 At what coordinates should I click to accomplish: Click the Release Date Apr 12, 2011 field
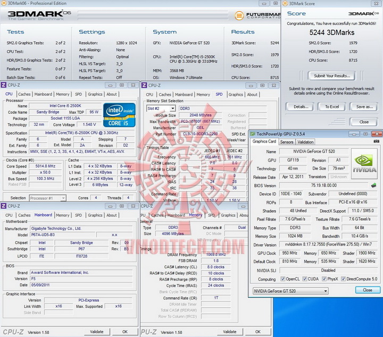coord(293,177)
